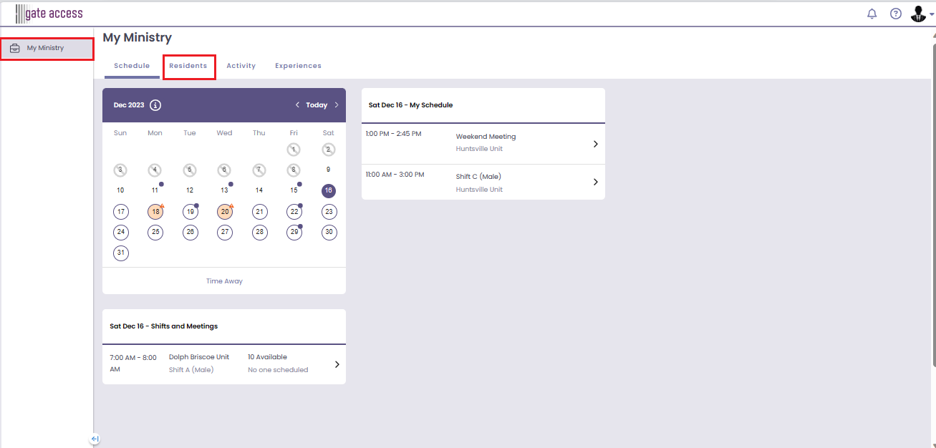Select December 28 on the calendar
The height and width of the screenshot is (448, 936).
(259, 232)
